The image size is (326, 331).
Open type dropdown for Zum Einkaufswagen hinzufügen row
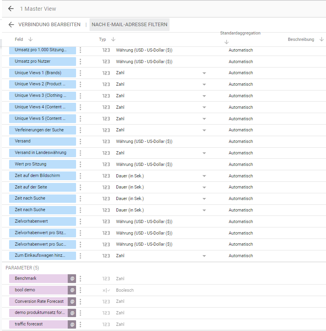(204, 256)
